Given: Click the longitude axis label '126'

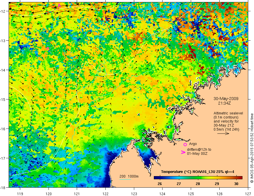Looking at the screenshot, I should coord(219,194).
